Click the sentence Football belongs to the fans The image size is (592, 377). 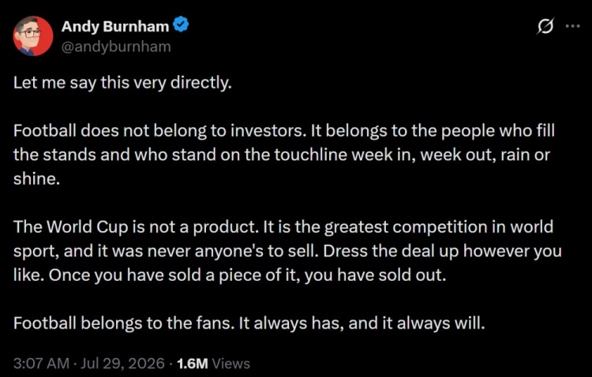[x=124, y=323]
